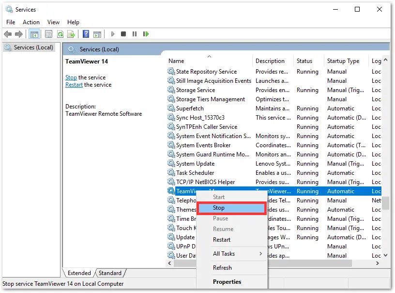This screenshot has width=395, height=293.
Task: Click the Start Service play icon
Action: (x=113, y=34)
